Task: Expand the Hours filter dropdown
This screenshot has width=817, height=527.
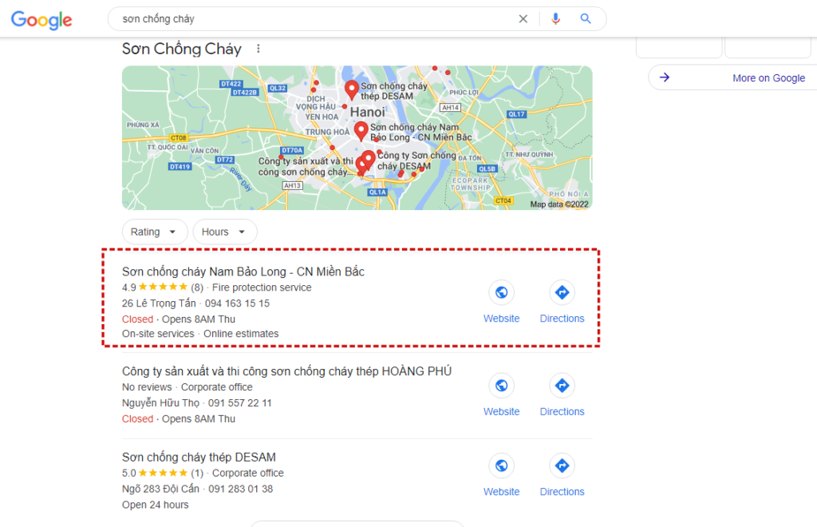Action: tap(224, 232)
